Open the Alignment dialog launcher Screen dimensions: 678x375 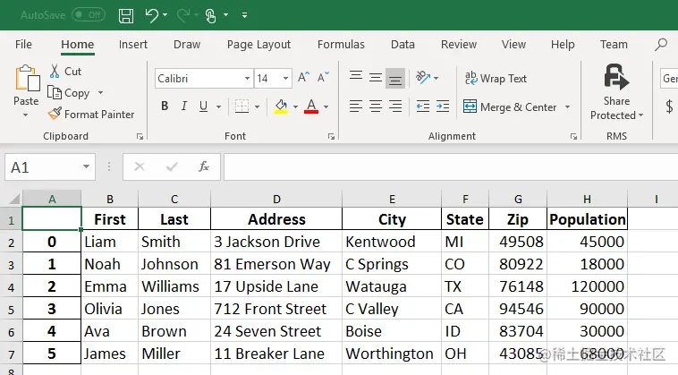[573, 137]
